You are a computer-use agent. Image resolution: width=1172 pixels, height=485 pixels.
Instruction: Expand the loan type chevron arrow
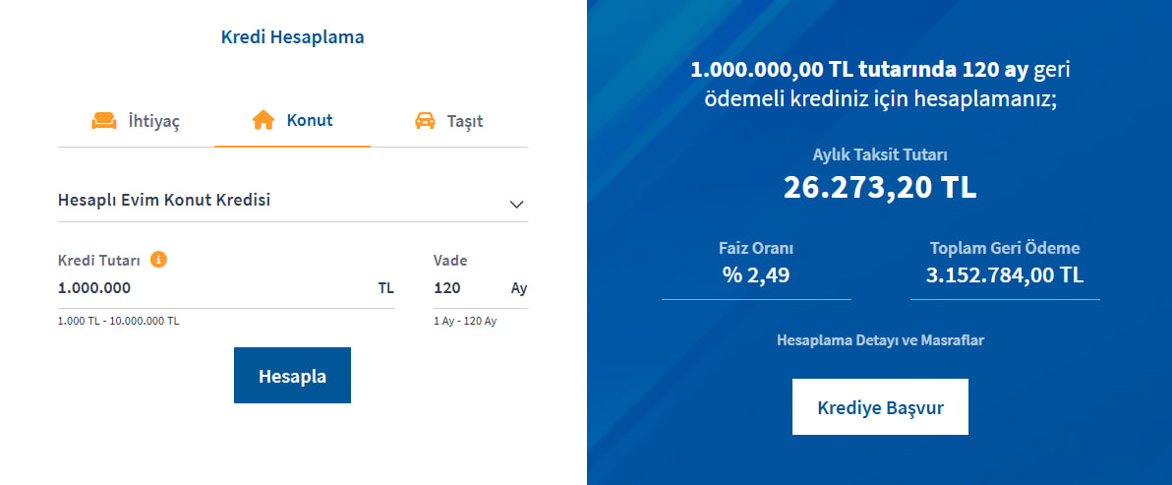point(516,204)
